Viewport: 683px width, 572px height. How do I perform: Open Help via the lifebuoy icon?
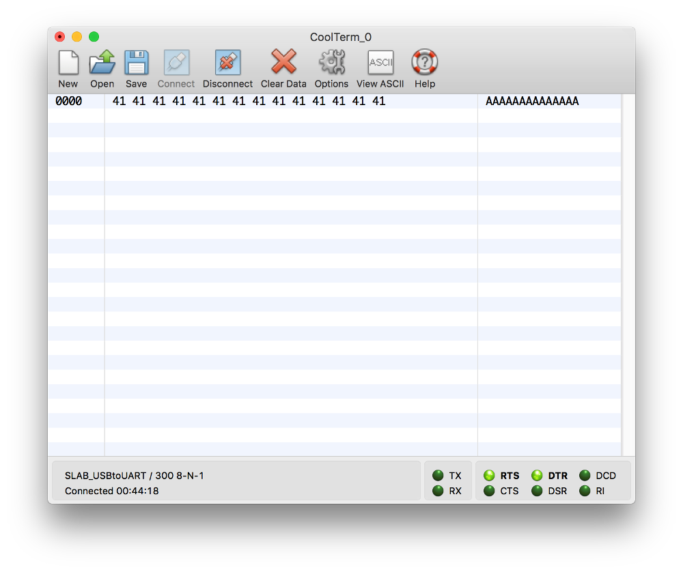pos(424,63)
